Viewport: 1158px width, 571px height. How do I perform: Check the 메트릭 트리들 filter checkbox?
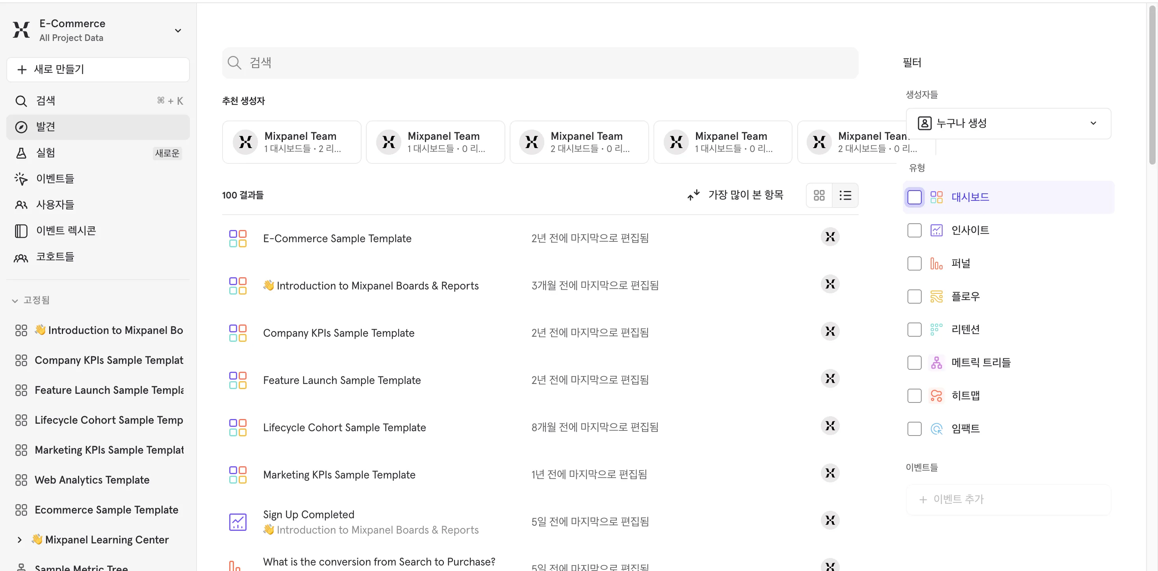point(914,362)
